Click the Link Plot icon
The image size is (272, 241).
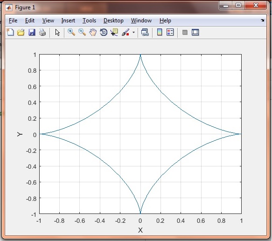click(x=145, y=33)
